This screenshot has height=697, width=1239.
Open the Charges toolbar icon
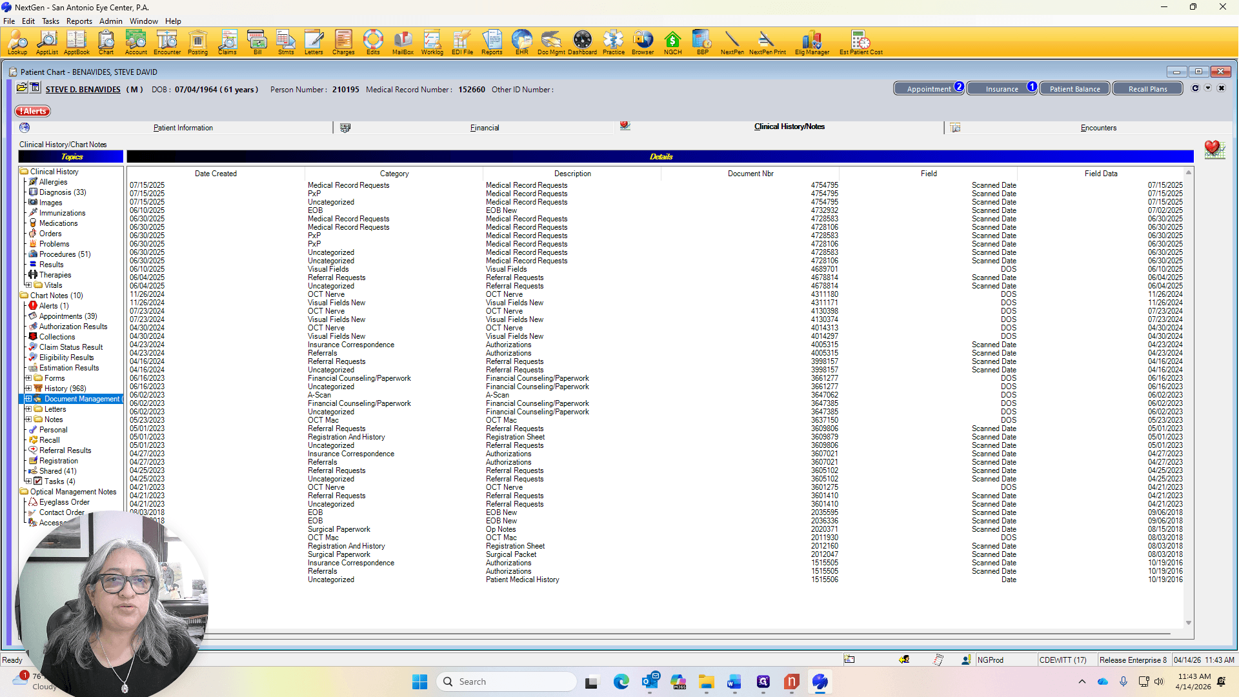click(x=343, y=42)
